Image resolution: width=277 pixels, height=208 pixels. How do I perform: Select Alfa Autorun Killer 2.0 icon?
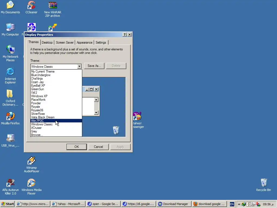coord(10,187)
